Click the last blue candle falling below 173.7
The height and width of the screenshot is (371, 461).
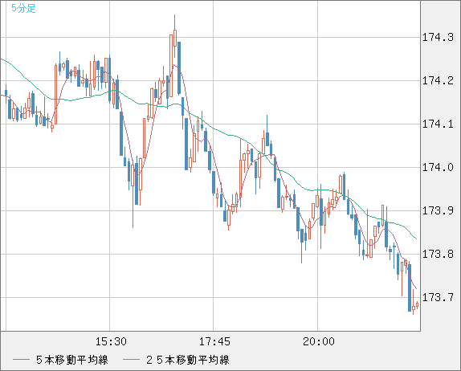click(410, 287)
